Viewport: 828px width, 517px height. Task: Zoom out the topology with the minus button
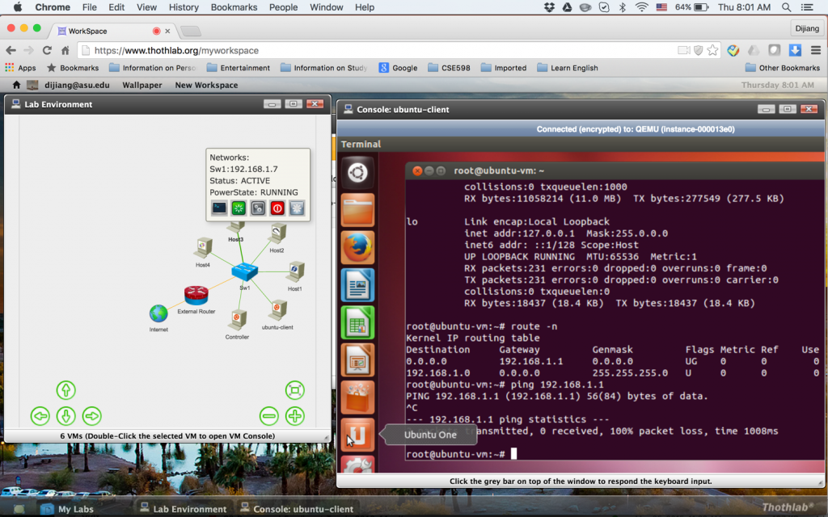(269, 416)
